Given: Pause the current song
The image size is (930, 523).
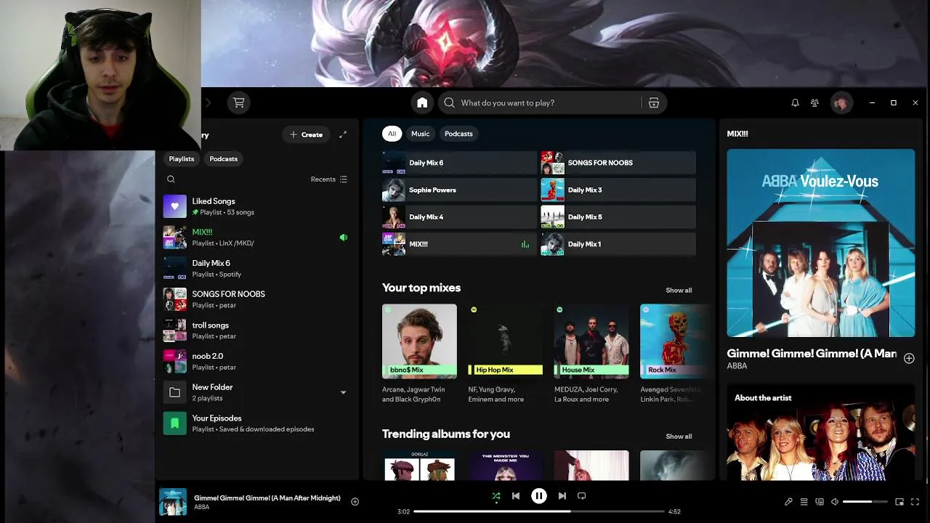Looking at the screenshot, I should pos(539,496).
